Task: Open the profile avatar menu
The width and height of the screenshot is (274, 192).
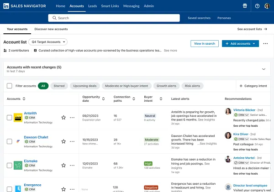Action: coord(267,6)
